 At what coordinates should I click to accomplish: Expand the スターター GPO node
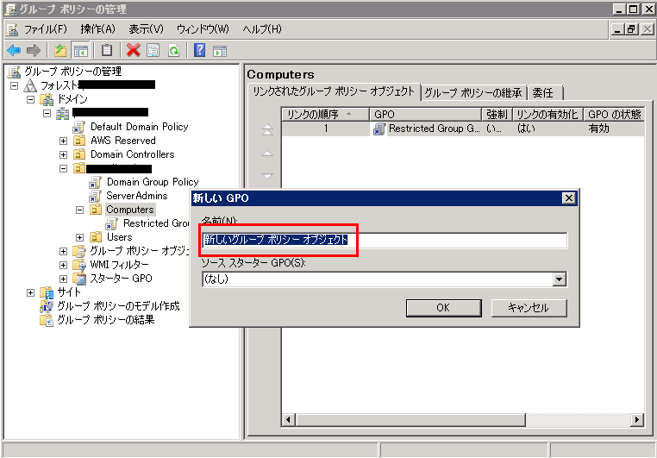(63, 279)
